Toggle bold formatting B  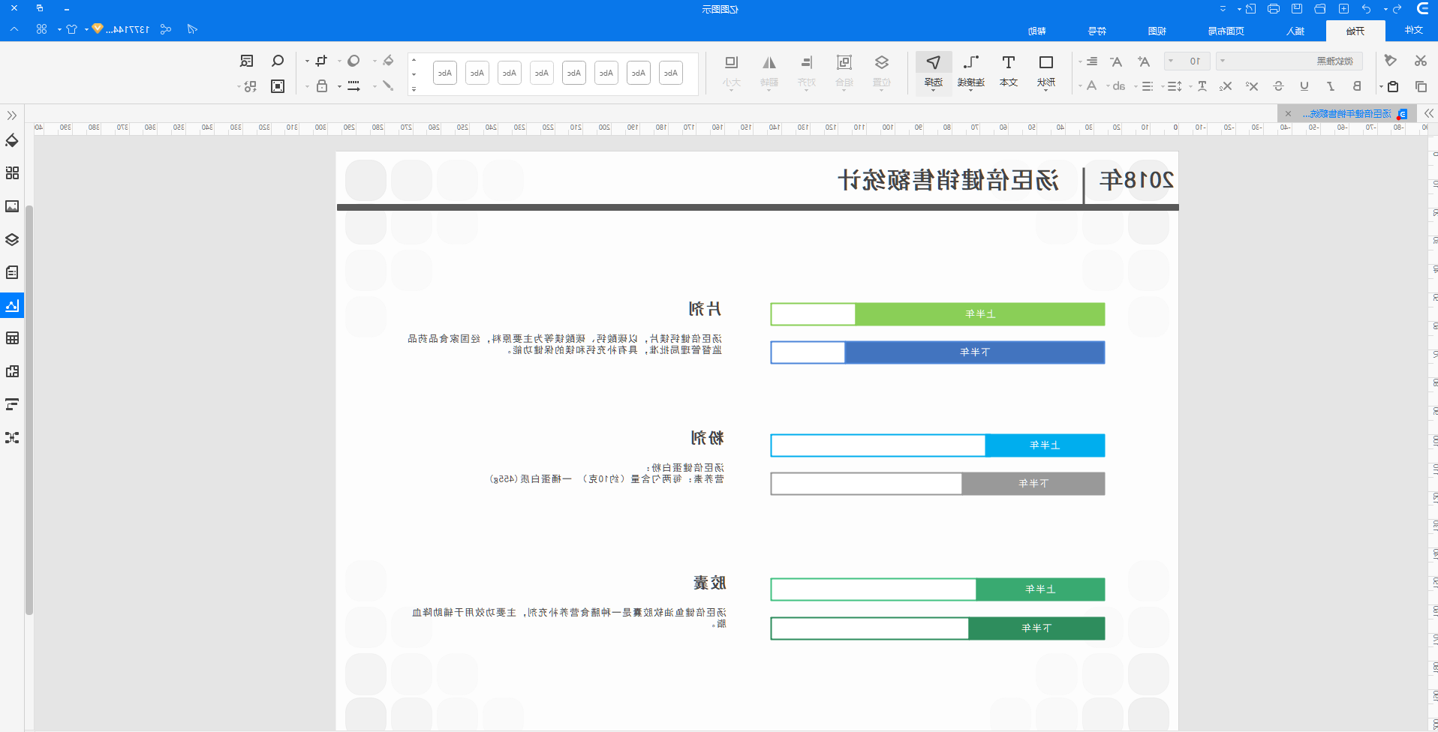[1357, 86]
